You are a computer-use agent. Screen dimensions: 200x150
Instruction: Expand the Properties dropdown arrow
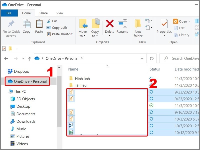click(164, 35)
